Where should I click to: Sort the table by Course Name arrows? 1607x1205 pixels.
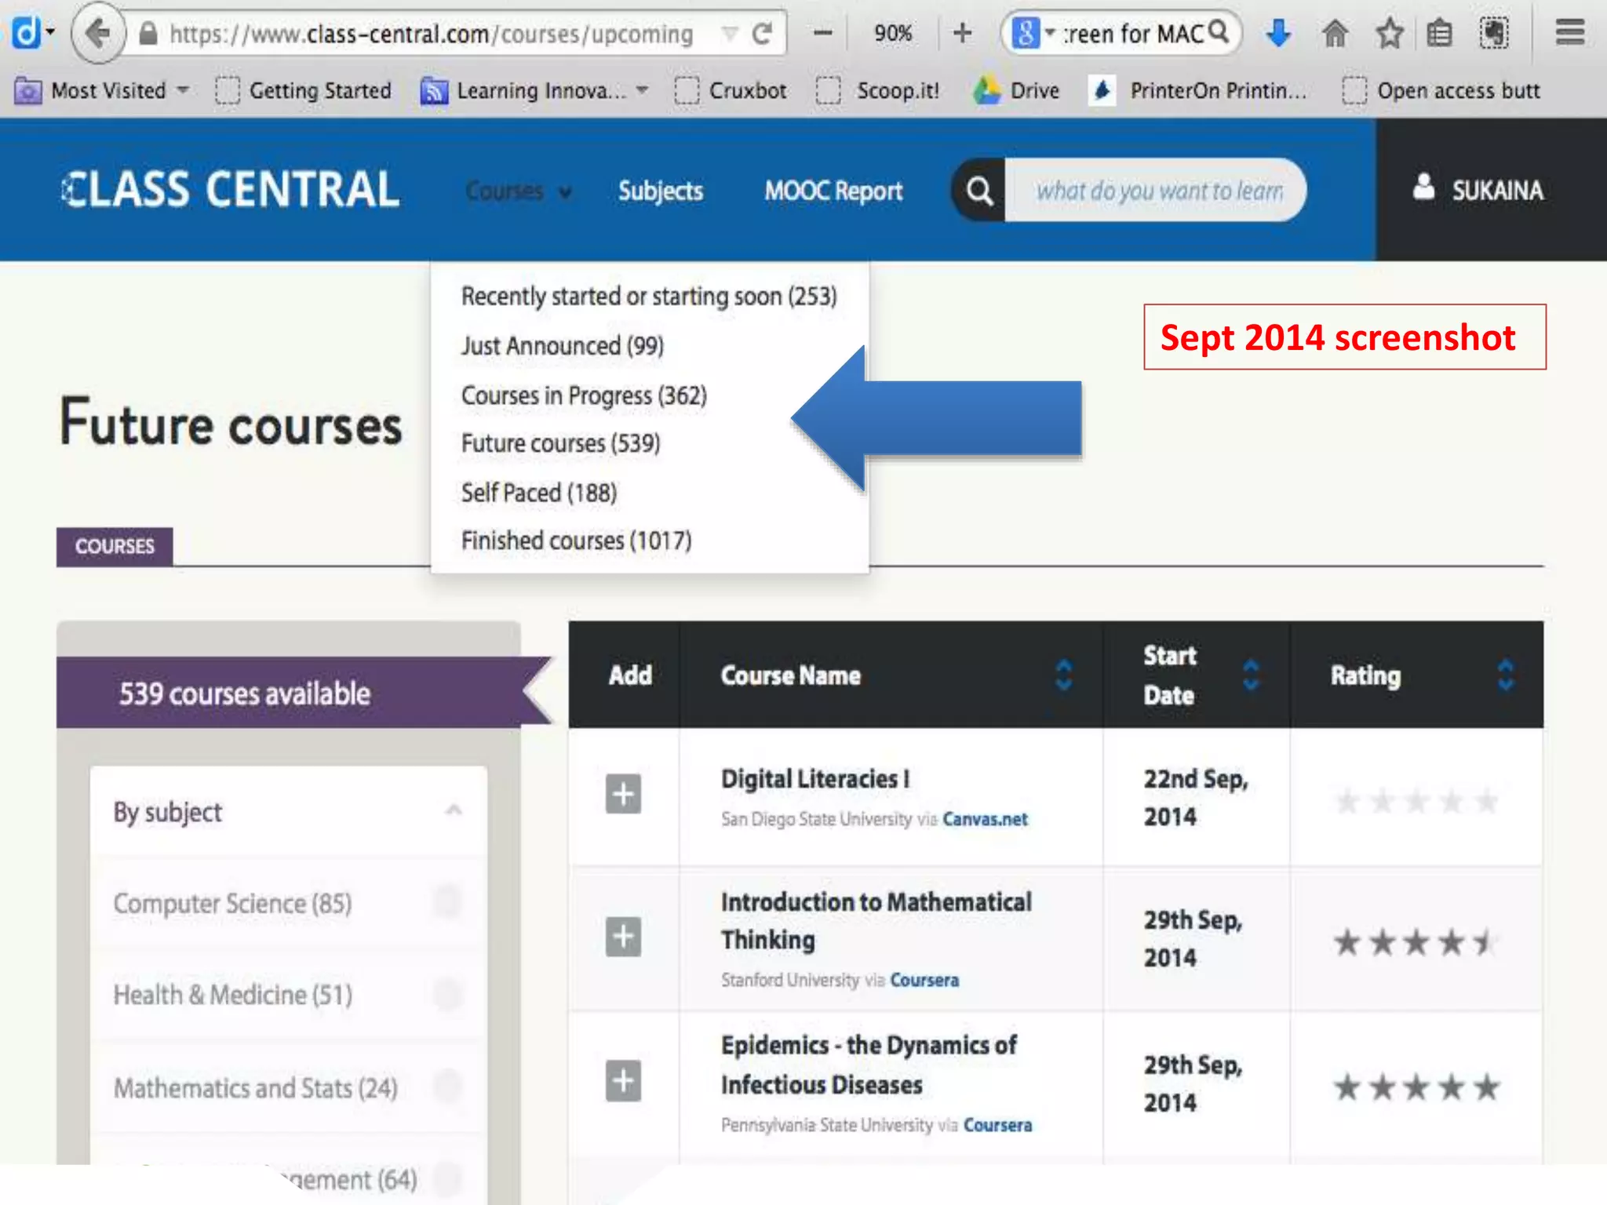tap(1063, 675)
